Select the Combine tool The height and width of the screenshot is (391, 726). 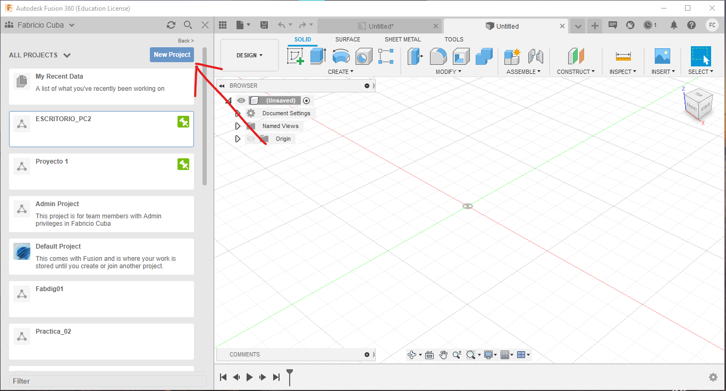pyautogui.click(x=484, y=56)
